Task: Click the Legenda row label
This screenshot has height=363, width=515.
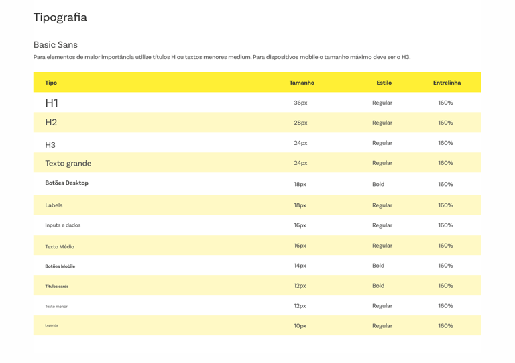Action: (52, 325)
